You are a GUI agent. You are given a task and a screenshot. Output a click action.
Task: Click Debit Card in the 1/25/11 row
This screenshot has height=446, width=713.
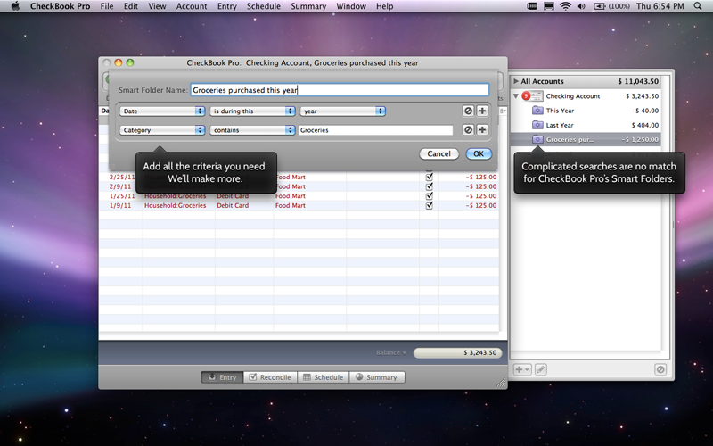click(x=233, y=196)
